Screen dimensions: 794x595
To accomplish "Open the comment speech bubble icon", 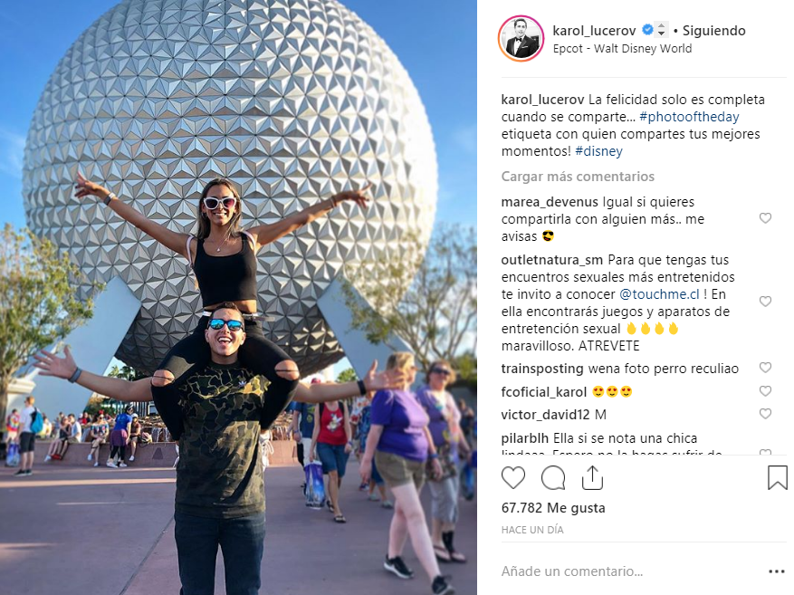I will 552,477.
